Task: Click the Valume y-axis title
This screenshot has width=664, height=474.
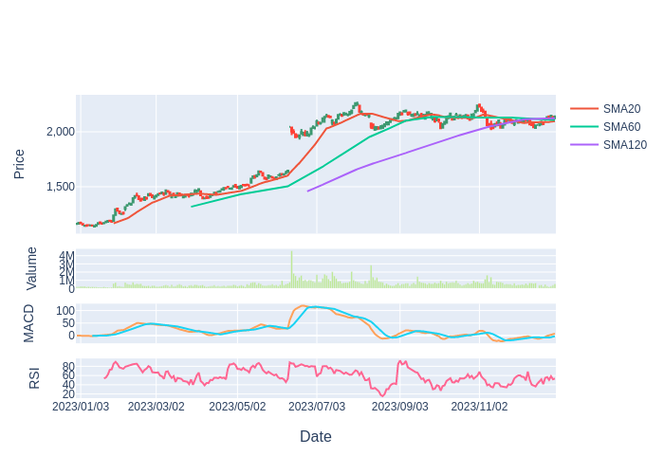Action: click(31, 268)
